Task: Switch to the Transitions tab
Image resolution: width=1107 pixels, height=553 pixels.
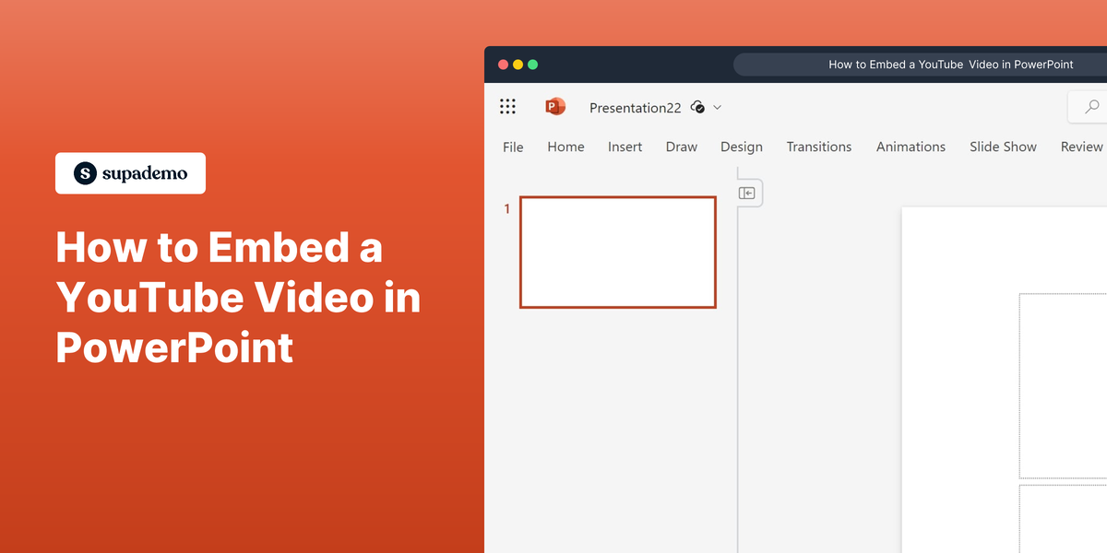Action: (x=818, y=146)
